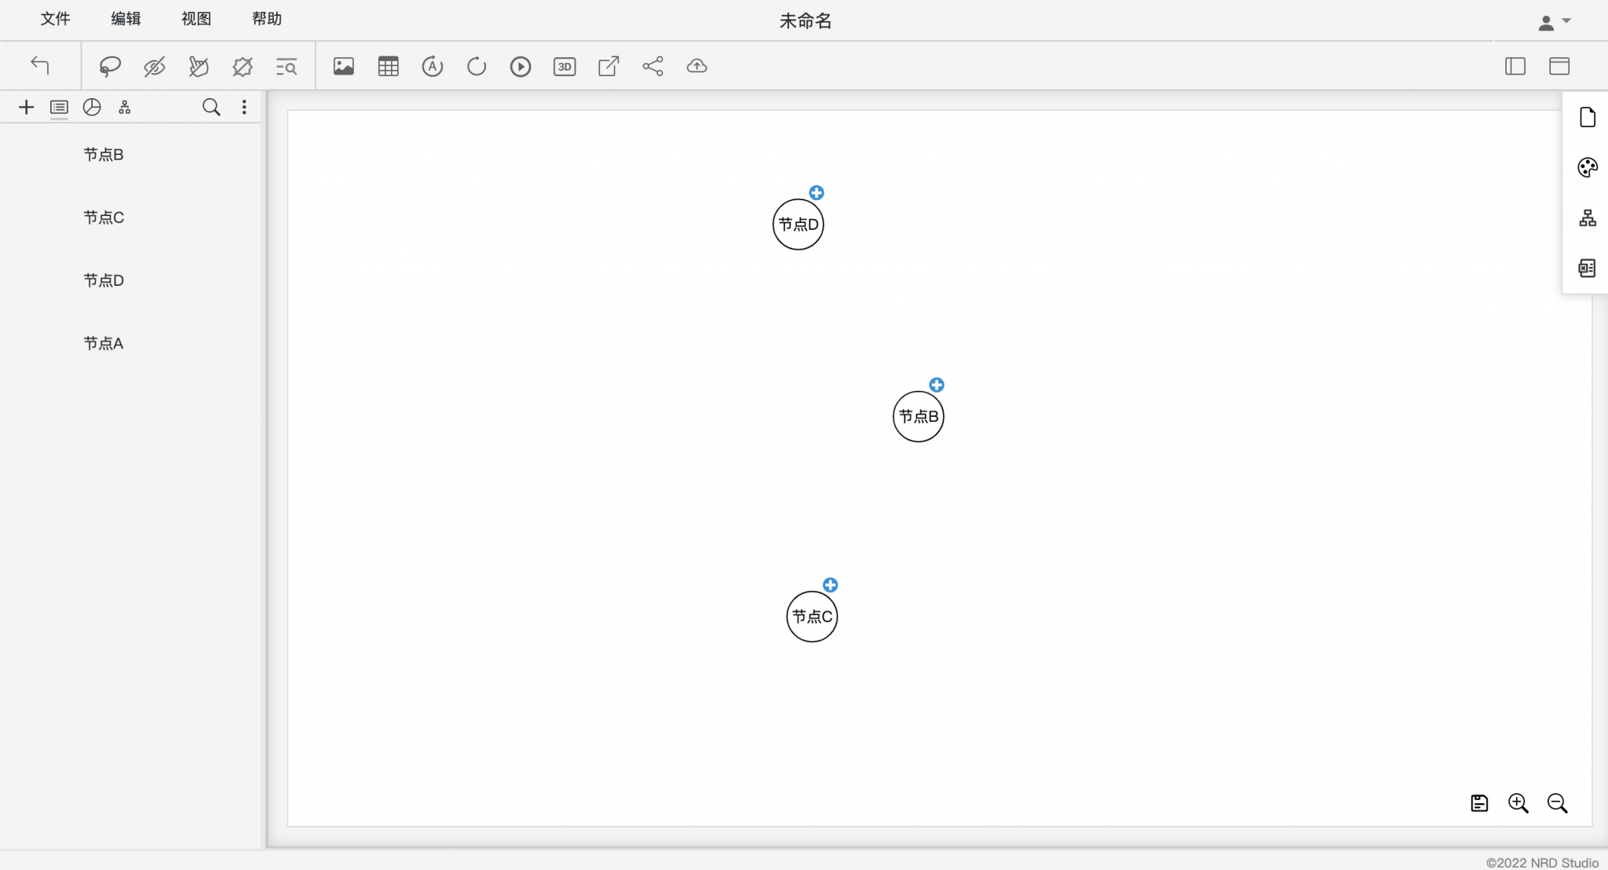Toggle the left sidebar panel
1608x870 pixels.
click(1515, 67)
